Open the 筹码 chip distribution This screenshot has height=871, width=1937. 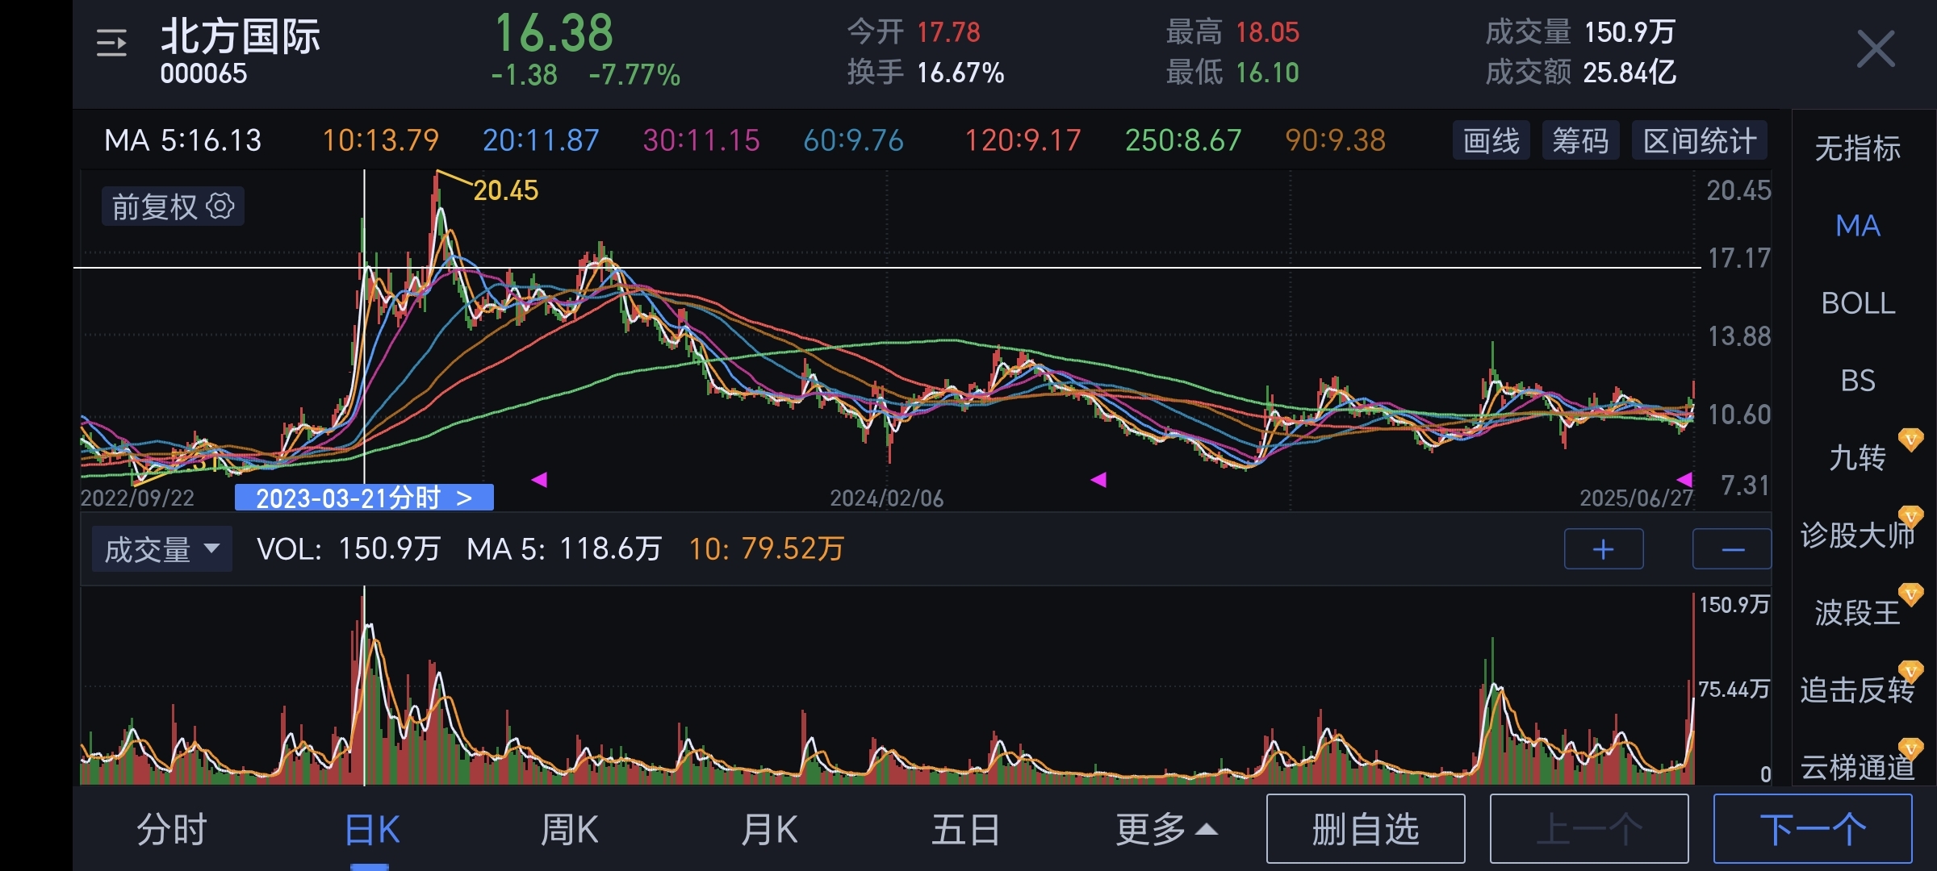point(1580,141)
